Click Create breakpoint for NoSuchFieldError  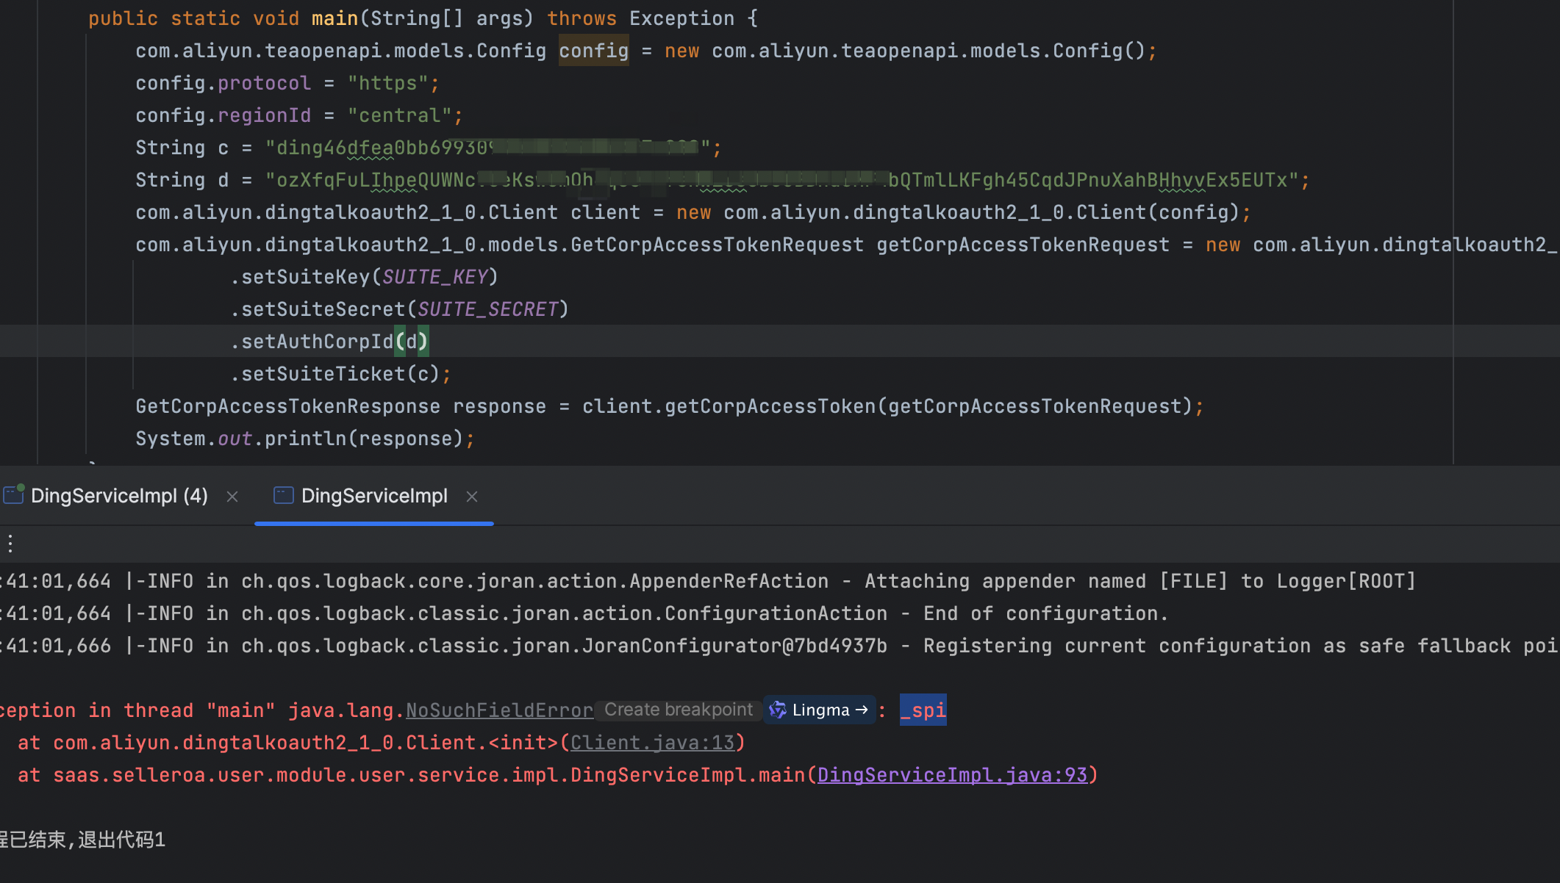click(x=679, y=710)
